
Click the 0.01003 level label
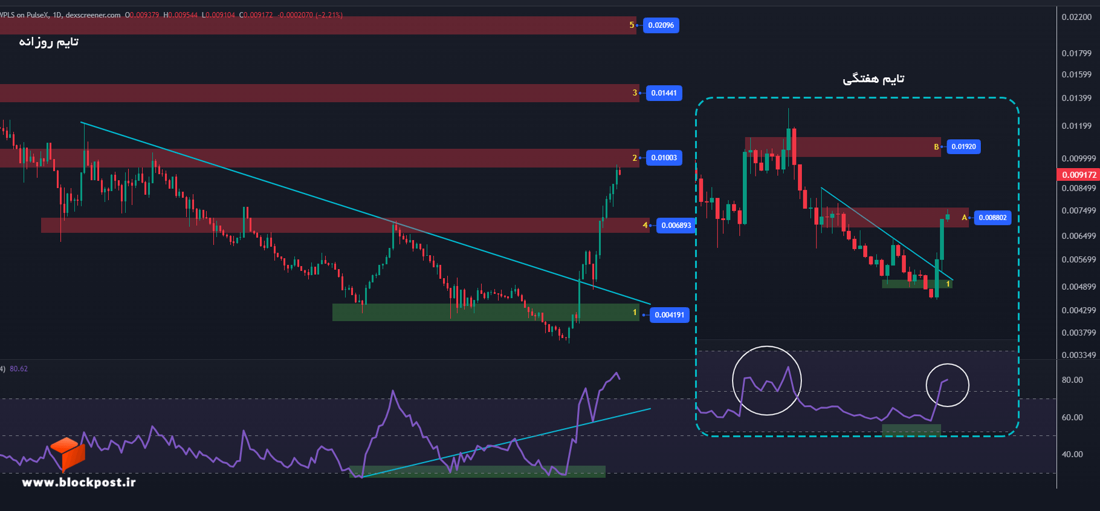tap(664, 158)
